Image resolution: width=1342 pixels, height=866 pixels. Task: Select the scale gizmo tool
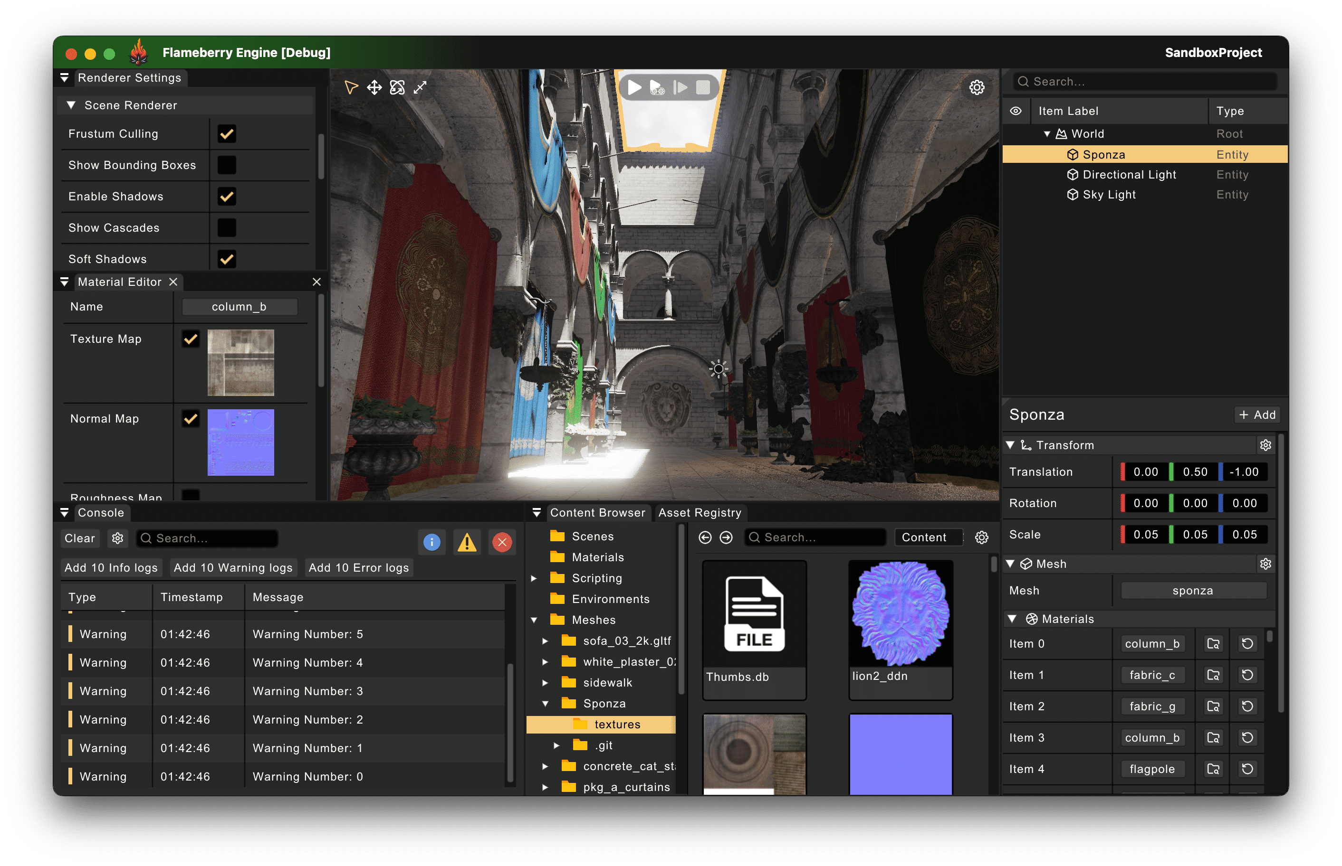coord(420,87)
